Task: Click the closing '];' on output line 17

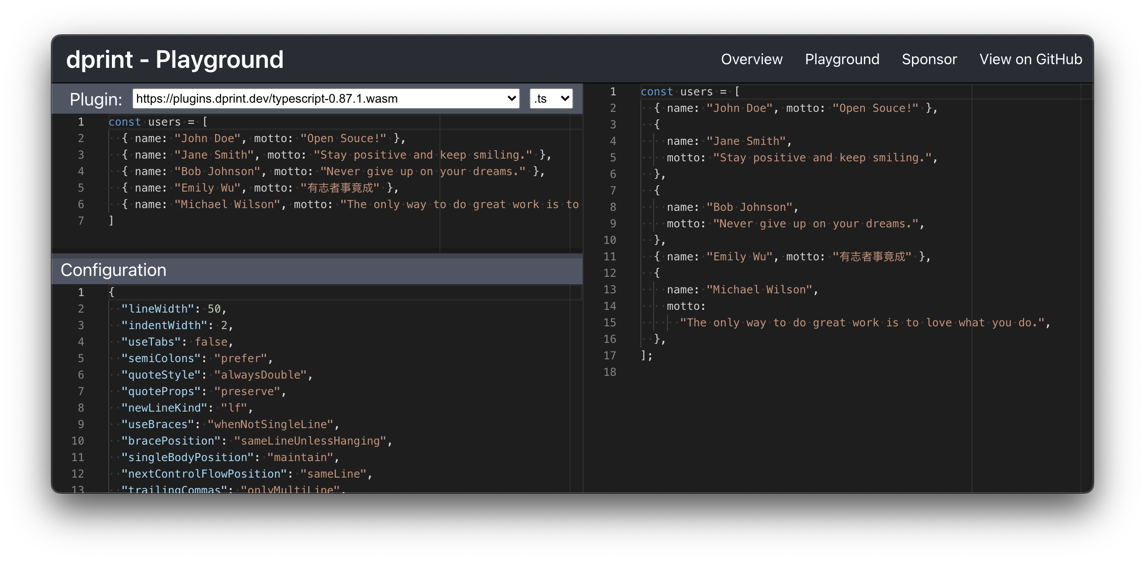Action: (646, 356)
